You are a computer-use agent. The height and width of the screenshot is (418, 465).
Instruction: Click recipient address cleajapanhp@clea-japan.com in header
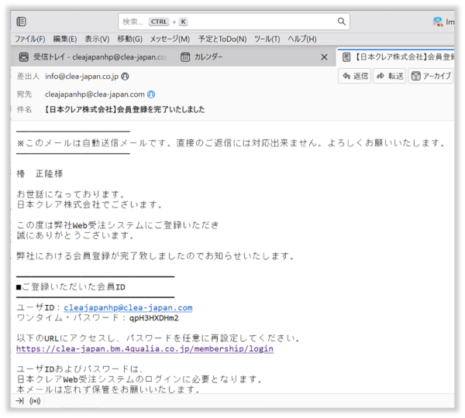click(x=95, y=94)
